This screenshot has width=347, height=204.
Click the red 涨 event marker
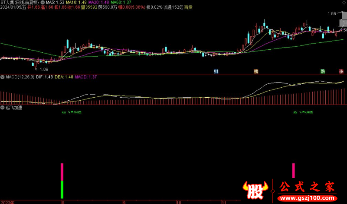pos(341,71)
